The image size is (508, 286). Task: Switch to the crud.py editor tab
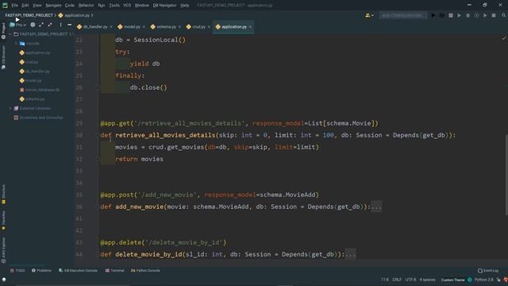(196, 27)
